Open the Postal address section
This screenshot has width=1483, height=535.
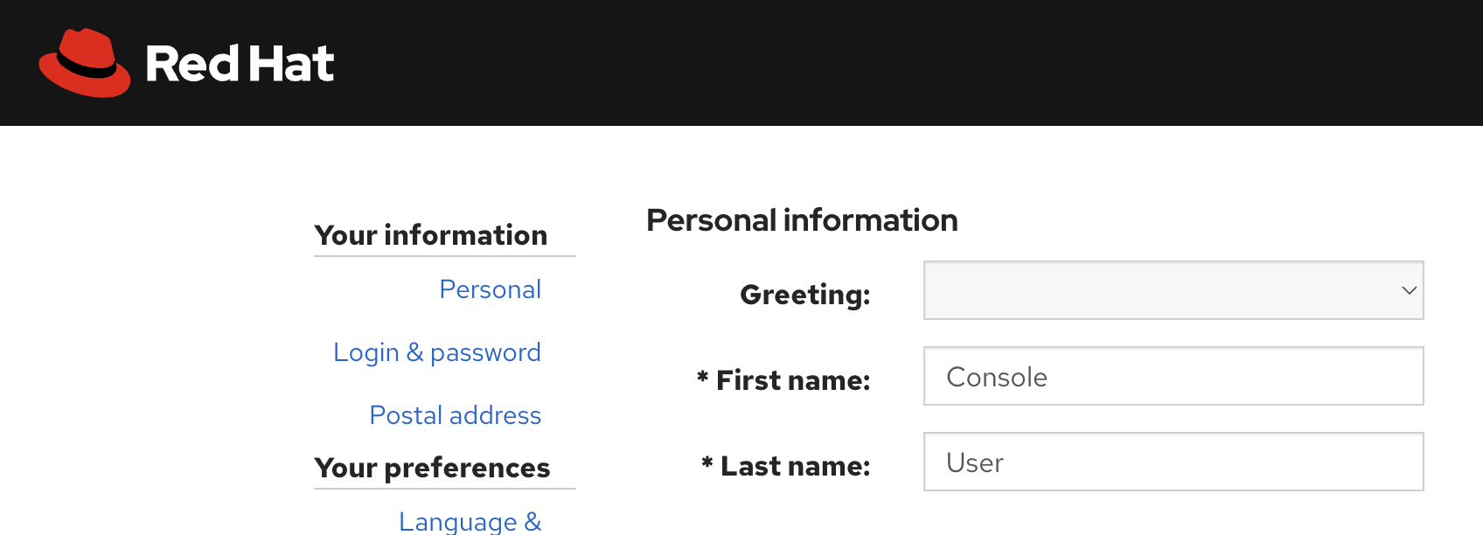455,415
